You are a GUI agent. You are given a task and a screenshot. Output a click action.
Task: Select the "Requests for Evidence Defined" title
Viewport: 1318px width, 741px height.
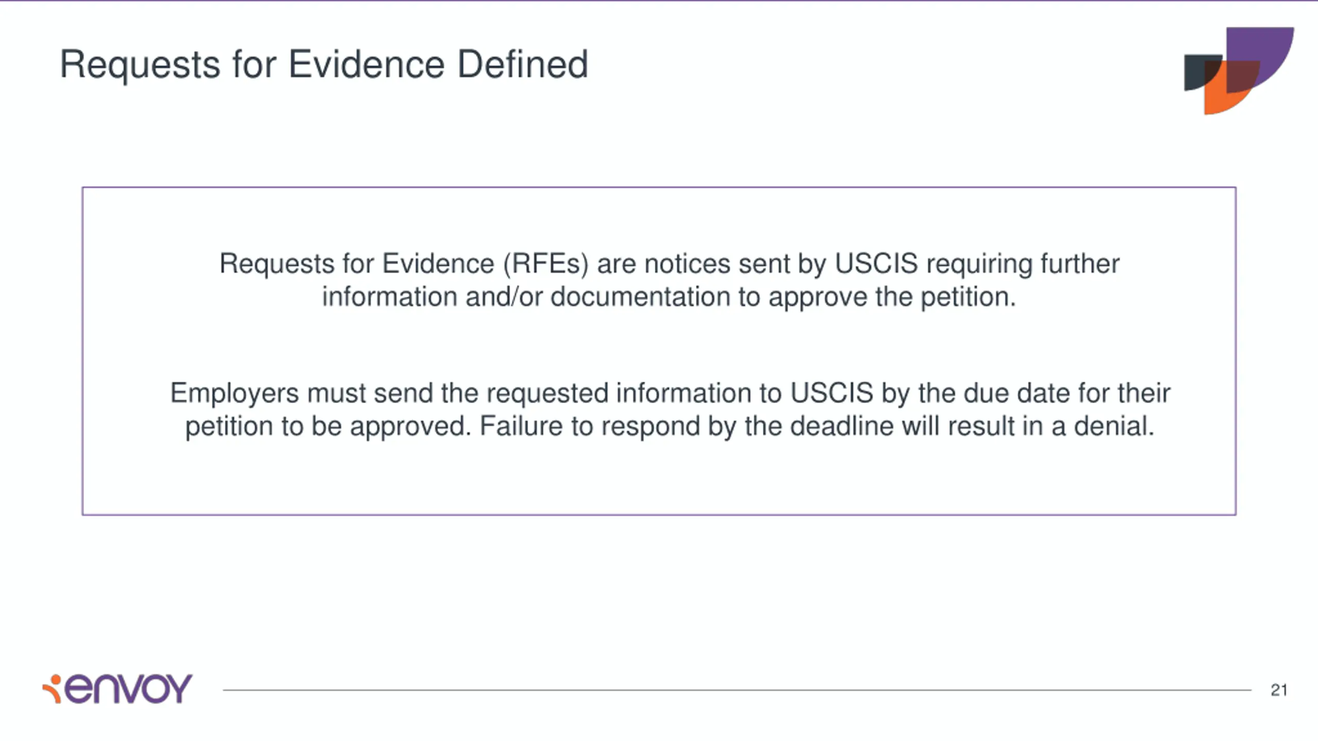(324, 64)
